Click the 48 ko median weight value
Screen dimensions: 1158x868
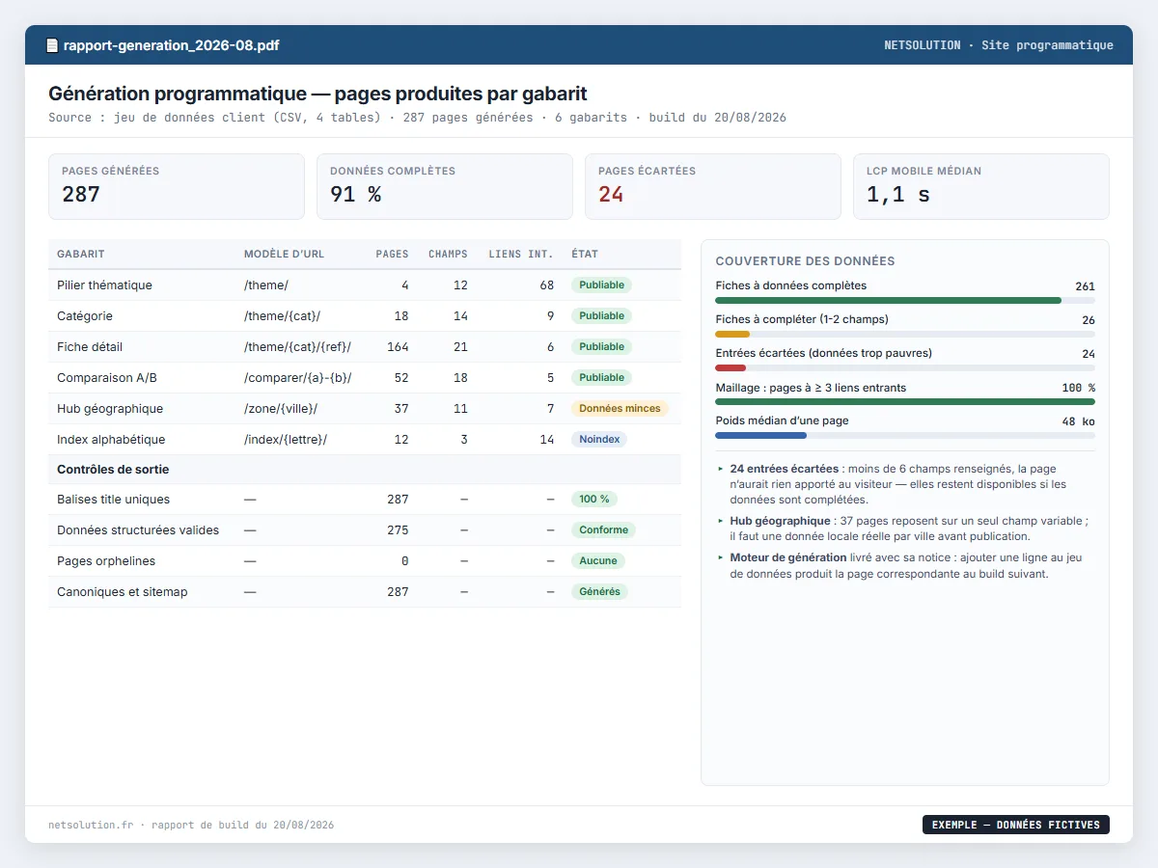[1078, 421]
